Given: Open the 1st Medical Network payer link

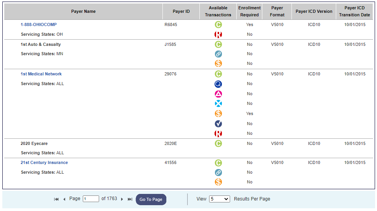Looking at the screenshot, I should pyautogui.click(x=41, y=74).
